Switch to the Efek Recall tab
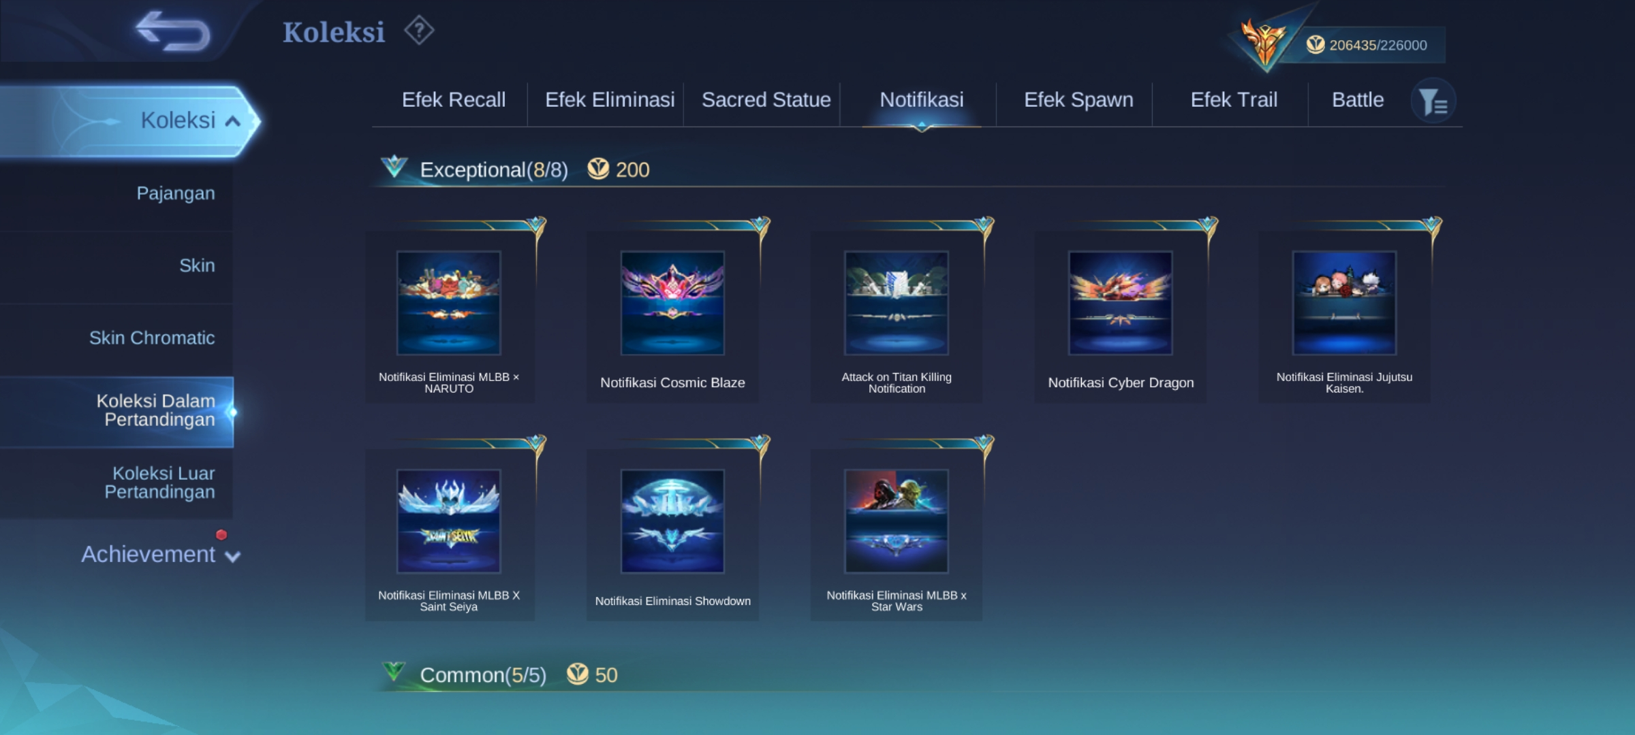The image size is (1635, 735). point(453,100)
